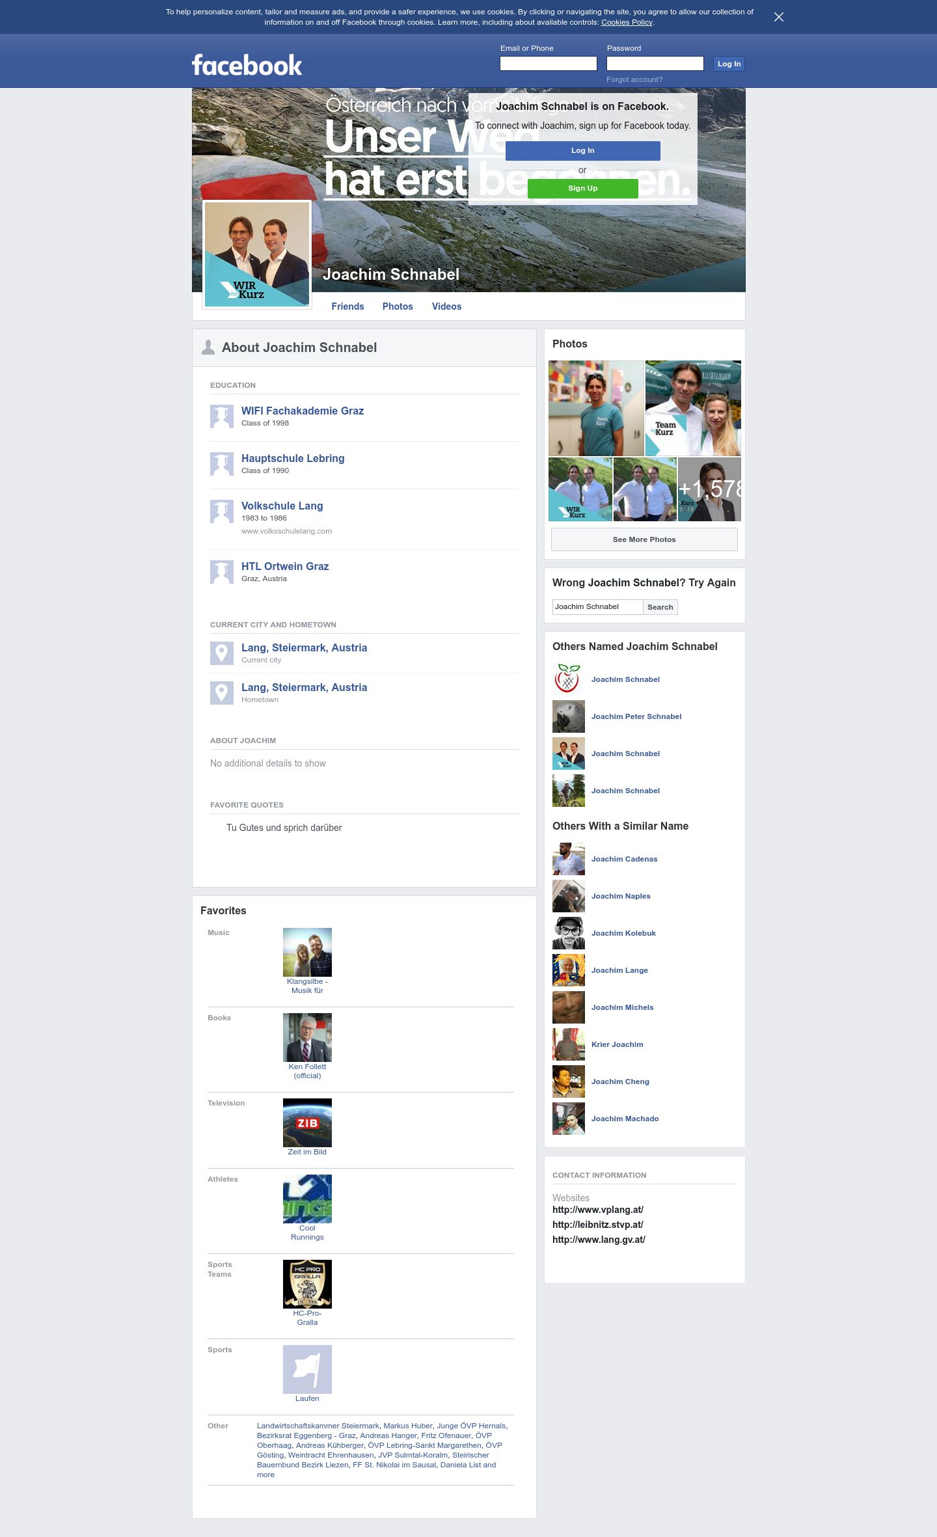Open the Laufen flag icon in Sports
Viewport: 937px width, 1537px height.
click(307, 1369)
